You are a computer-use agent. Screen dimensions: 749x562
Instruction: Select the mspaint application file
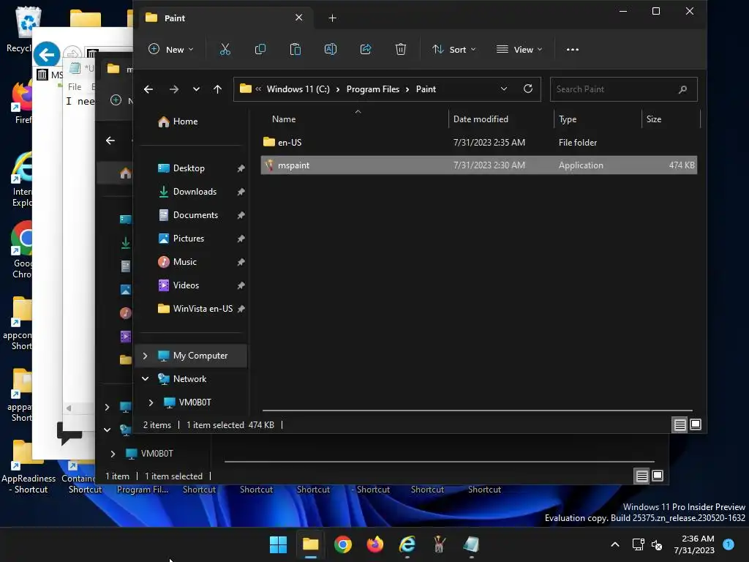click(478, 165)
